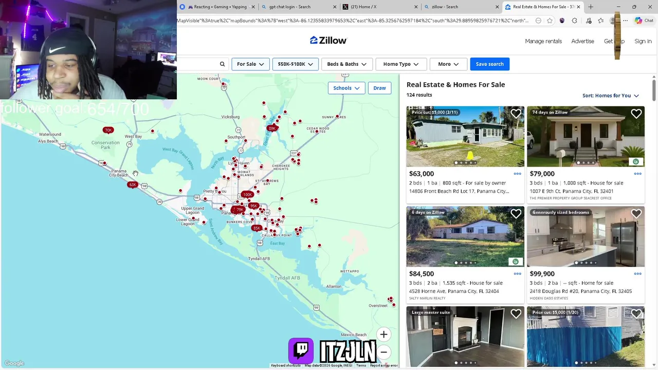Switch to the zillow - Search tab

[461, 7]
